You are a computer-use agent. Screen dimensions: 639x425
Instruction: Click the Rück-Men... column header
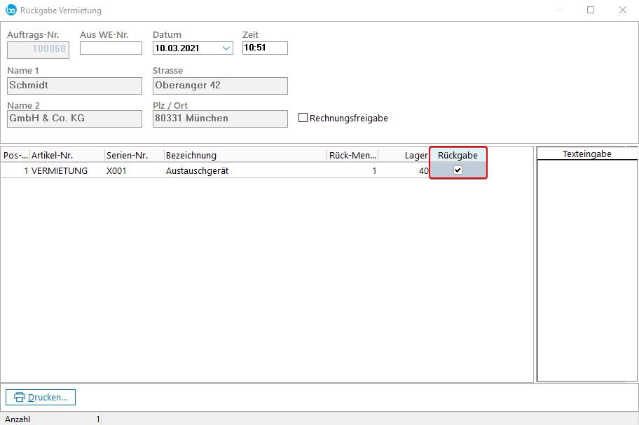click(x=352, y=155)
